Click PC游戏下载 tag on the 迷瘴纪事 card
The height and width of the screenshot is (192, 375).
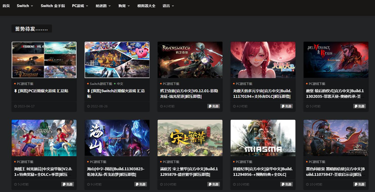tap(244, 162)
